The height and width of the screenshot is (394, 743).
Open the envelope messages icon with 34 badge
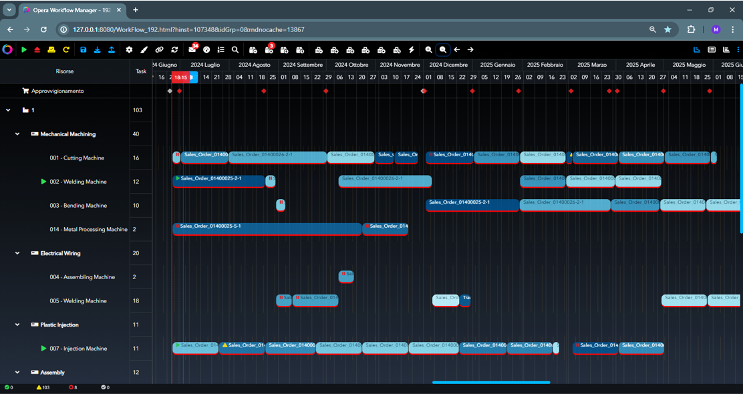pyautogui.click(x=192, y=50)
